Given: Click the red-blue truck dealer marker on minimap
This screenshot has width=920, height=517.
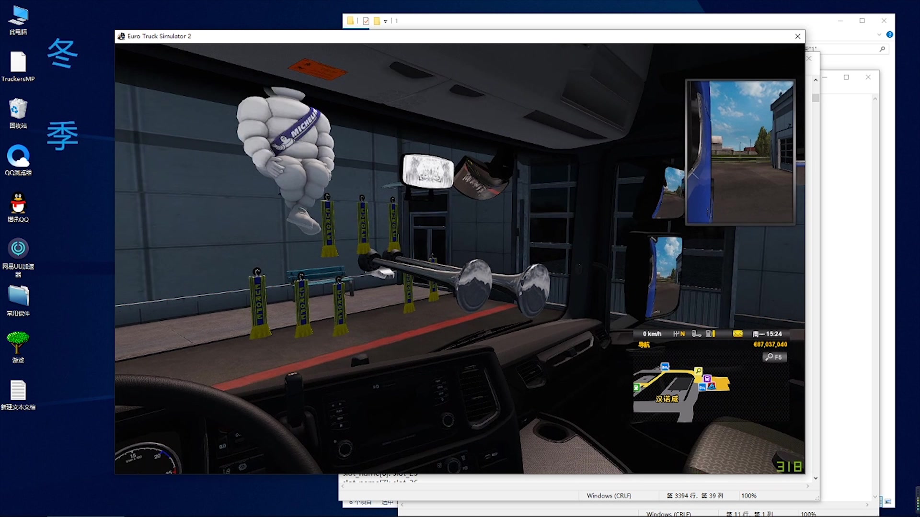Looking at the screenshot, I should click(712, 386).
